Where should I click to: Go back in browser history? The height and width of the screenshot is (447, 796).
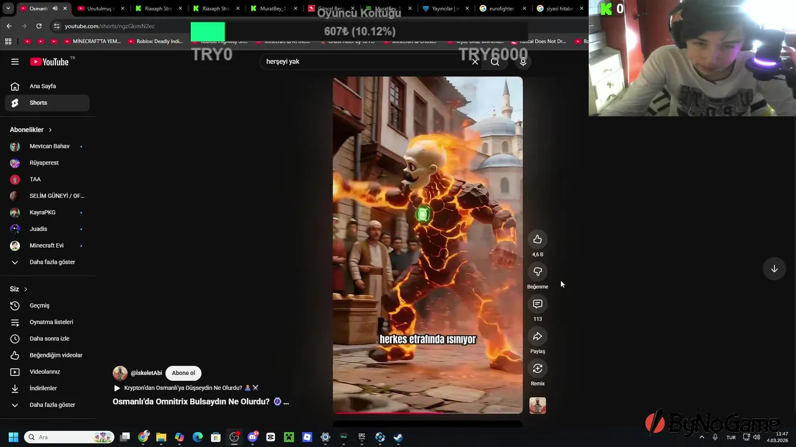pyautogui.click(x=9, y=26)
